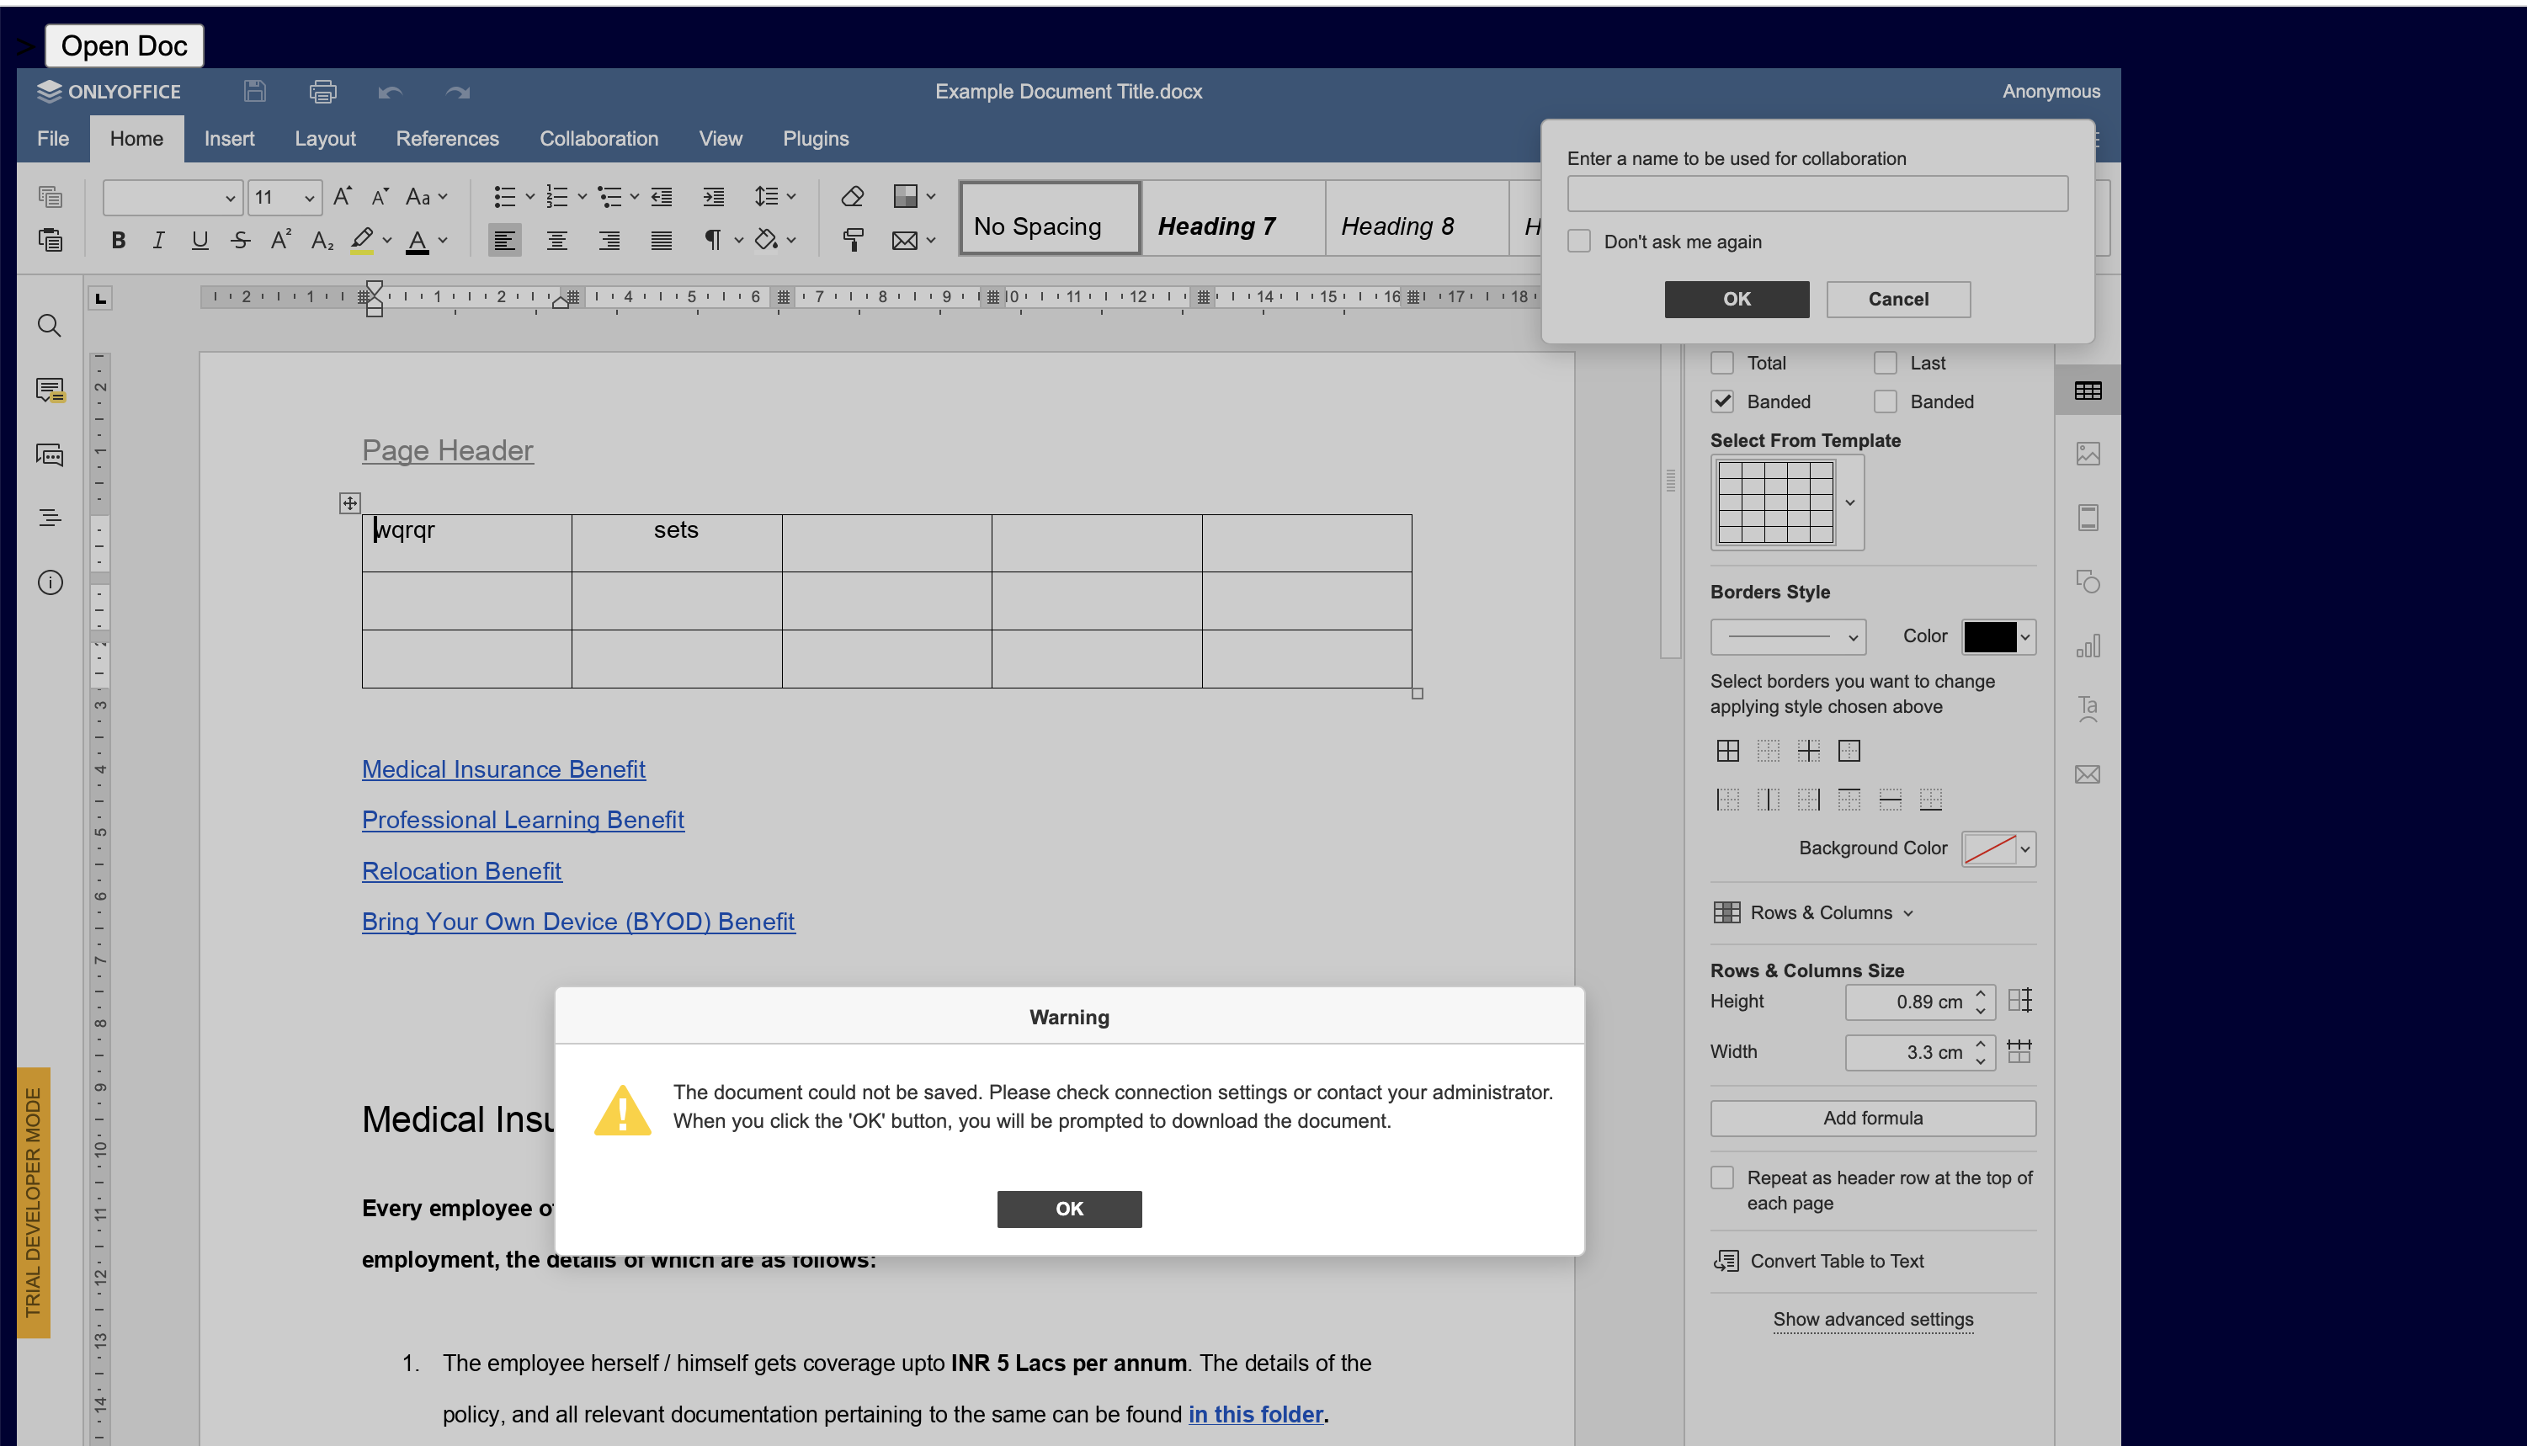
Task: Switch to the Insert tab
Action: [229, 138]
